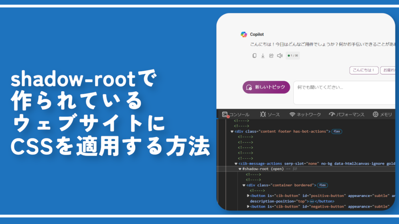Copy the Copilot response with copy icon

(x=254, y=56)
